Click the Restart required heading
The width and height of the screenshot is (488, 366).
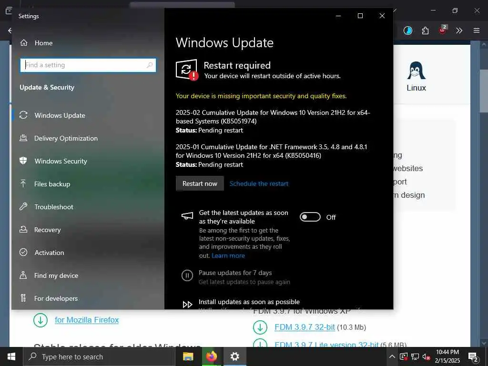(237, 65)
